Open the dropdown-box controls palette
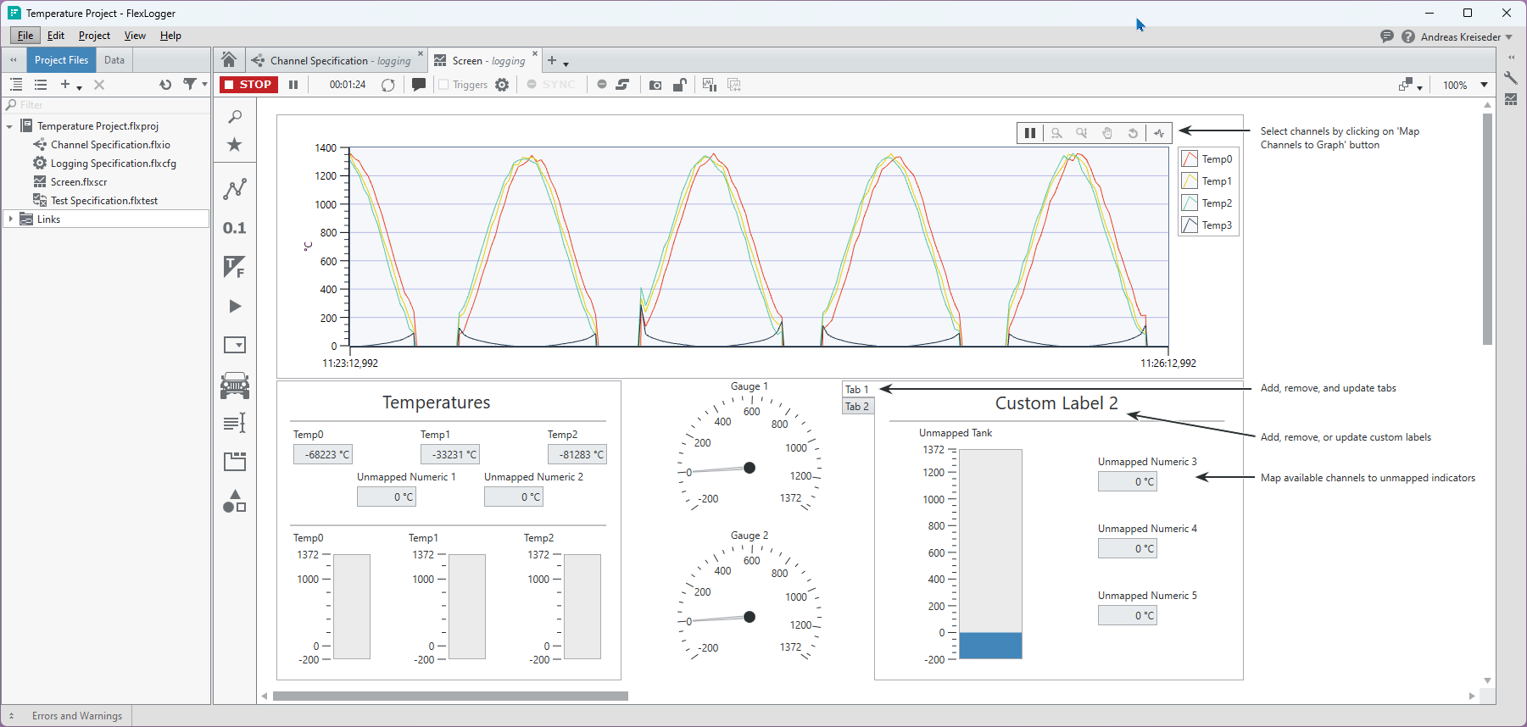Viewport: 1527px width, 727px height. pos(235,345)
